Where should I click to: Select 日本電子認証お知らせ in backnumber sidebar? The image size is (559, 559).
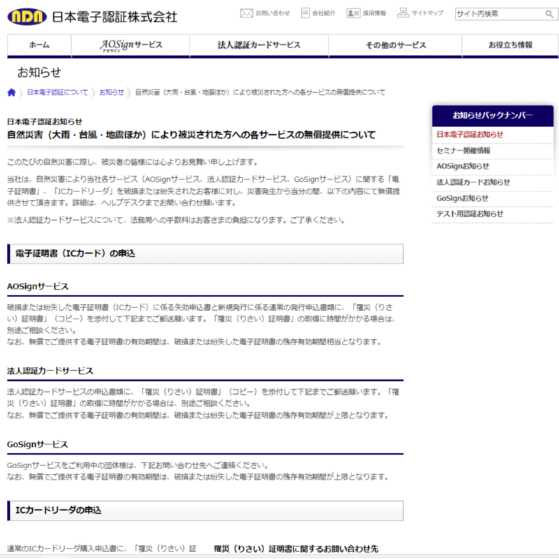pos(470,134)
